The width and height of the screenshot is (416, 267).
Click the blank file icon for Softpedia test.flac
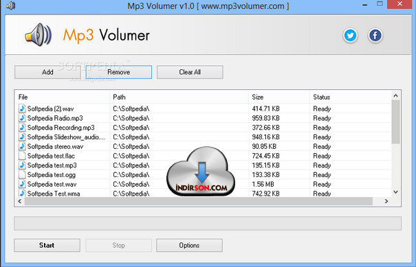tap(22, 156)
